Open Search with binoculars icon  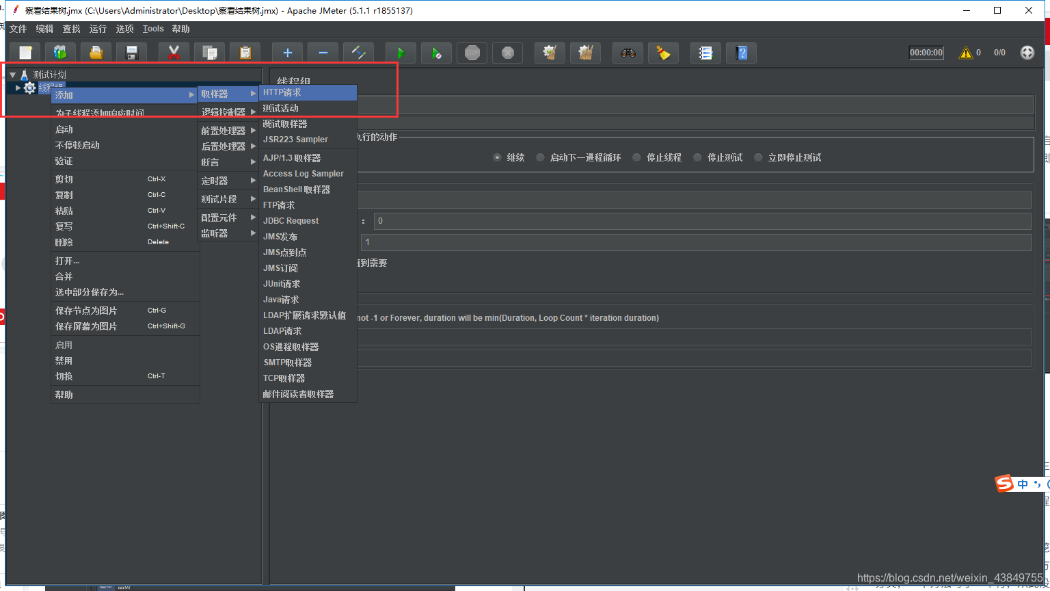pos(628,53)
